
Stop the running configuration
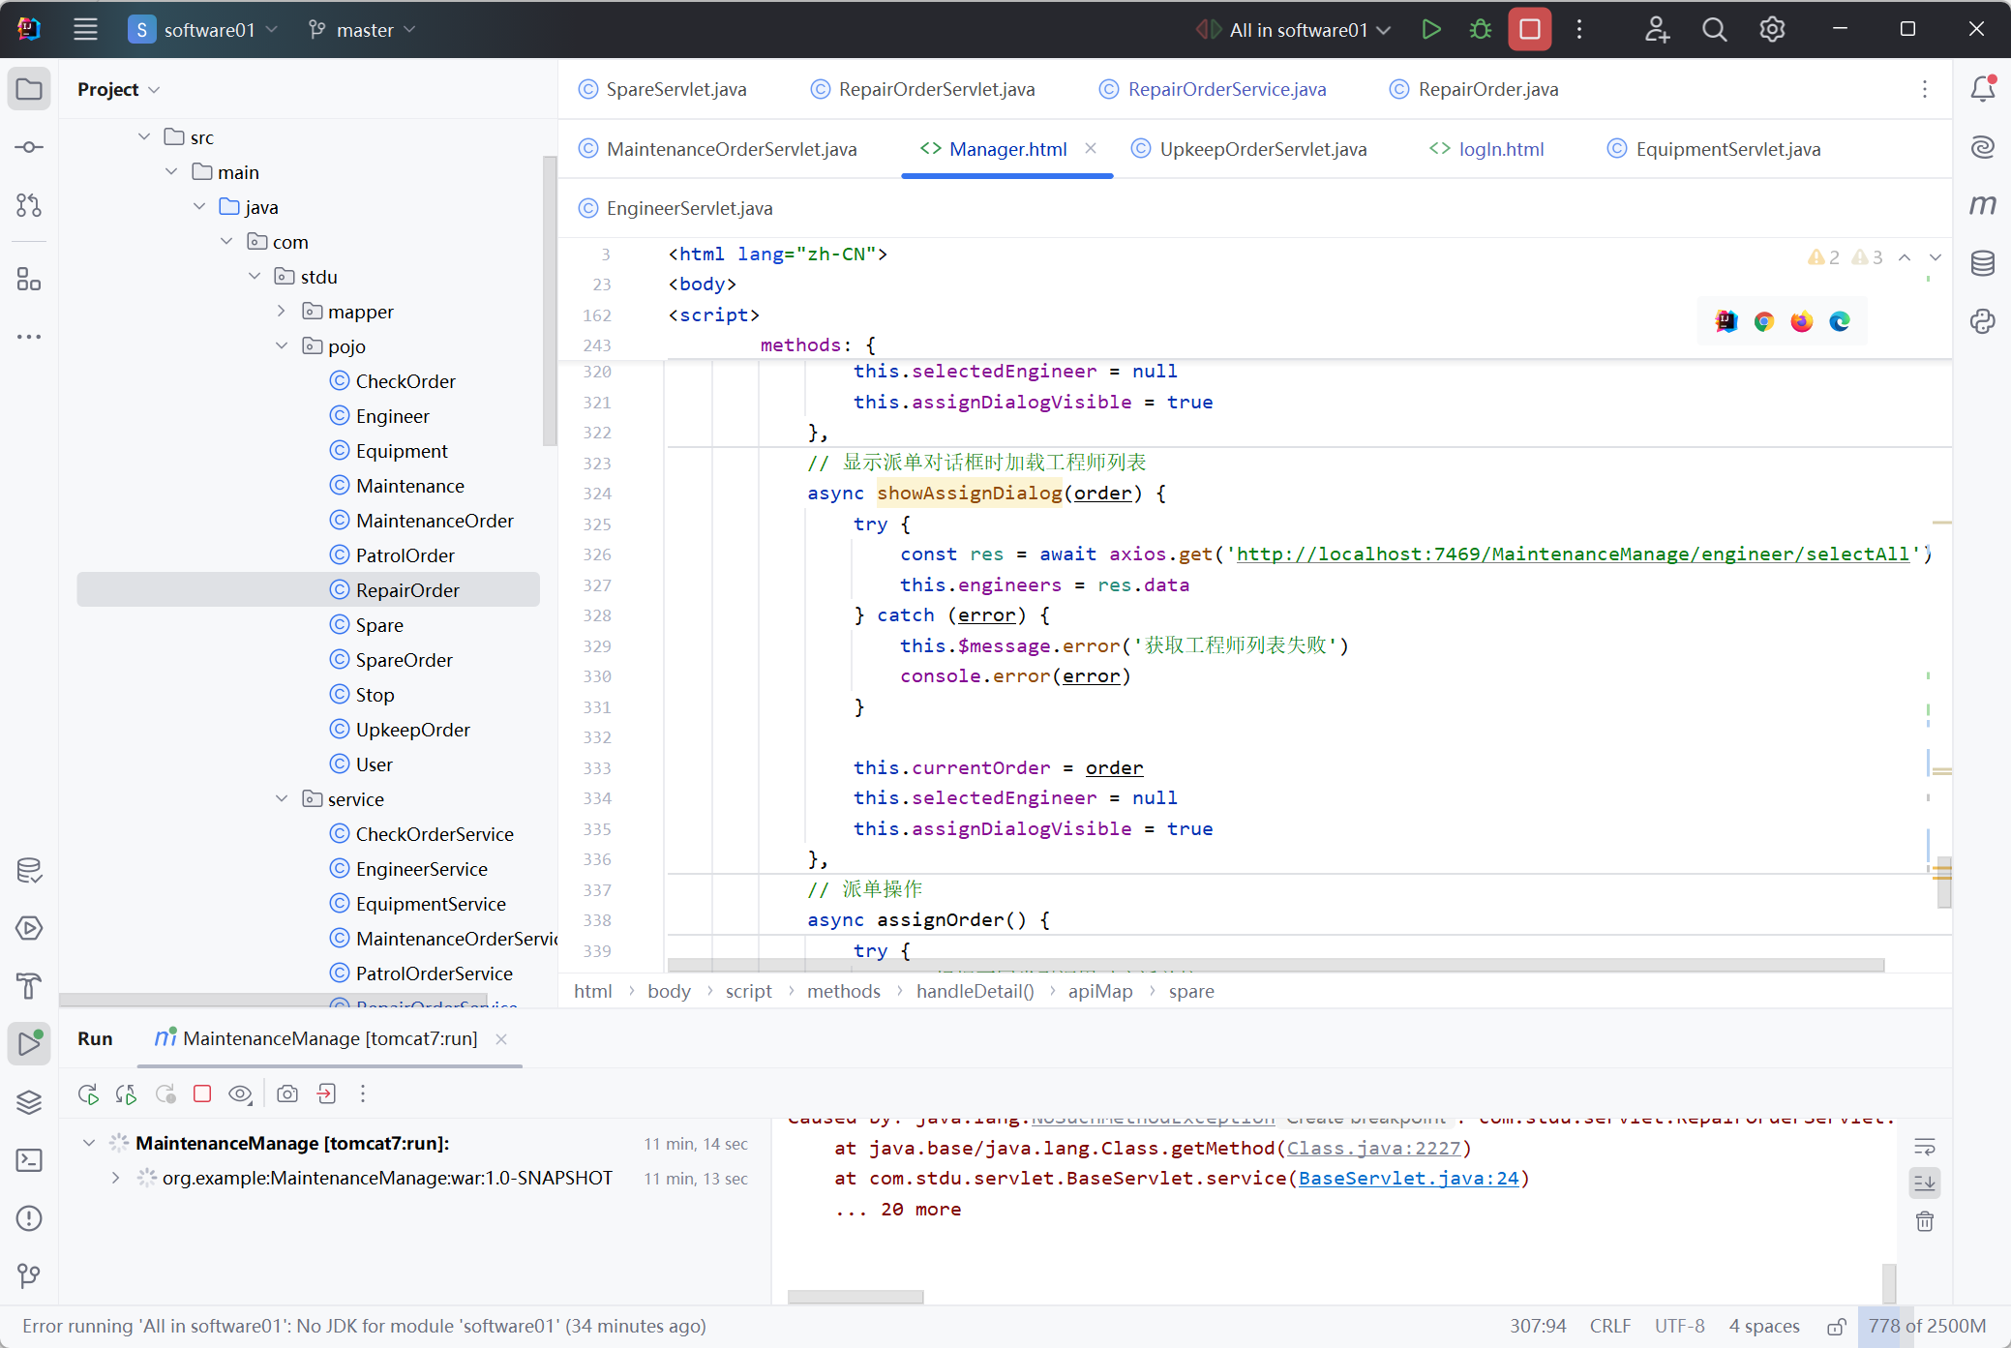(1529, 29)
